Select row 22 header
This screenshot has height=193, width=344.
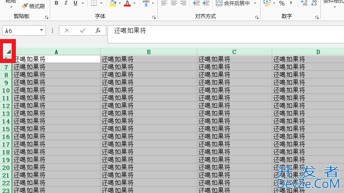click(6, 183)
